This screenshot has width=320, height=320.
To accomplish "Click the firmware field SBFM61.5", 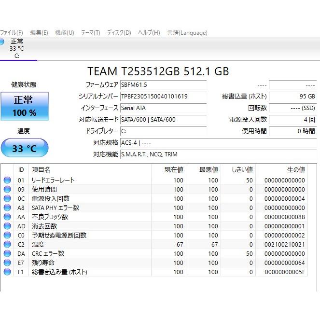I will pyautogui.click(x=163, y=85).
